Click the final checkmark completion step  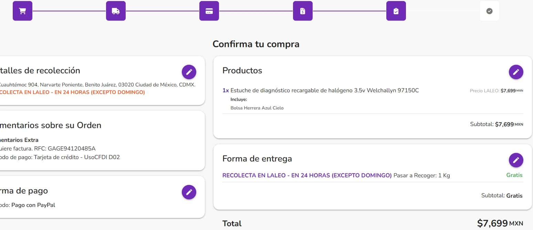tap(489, 11)
